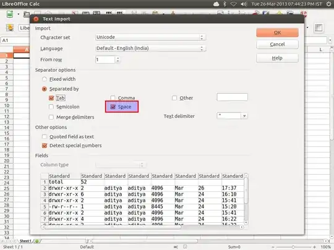Click the cloud indicator in the top panel
Viewport: 334px width, 250px height.
point(216,4)
